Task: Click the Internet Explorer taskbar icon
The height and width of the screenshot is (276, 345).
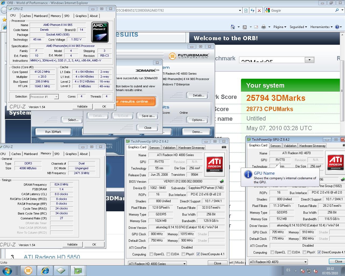Action: pos(45,270)
